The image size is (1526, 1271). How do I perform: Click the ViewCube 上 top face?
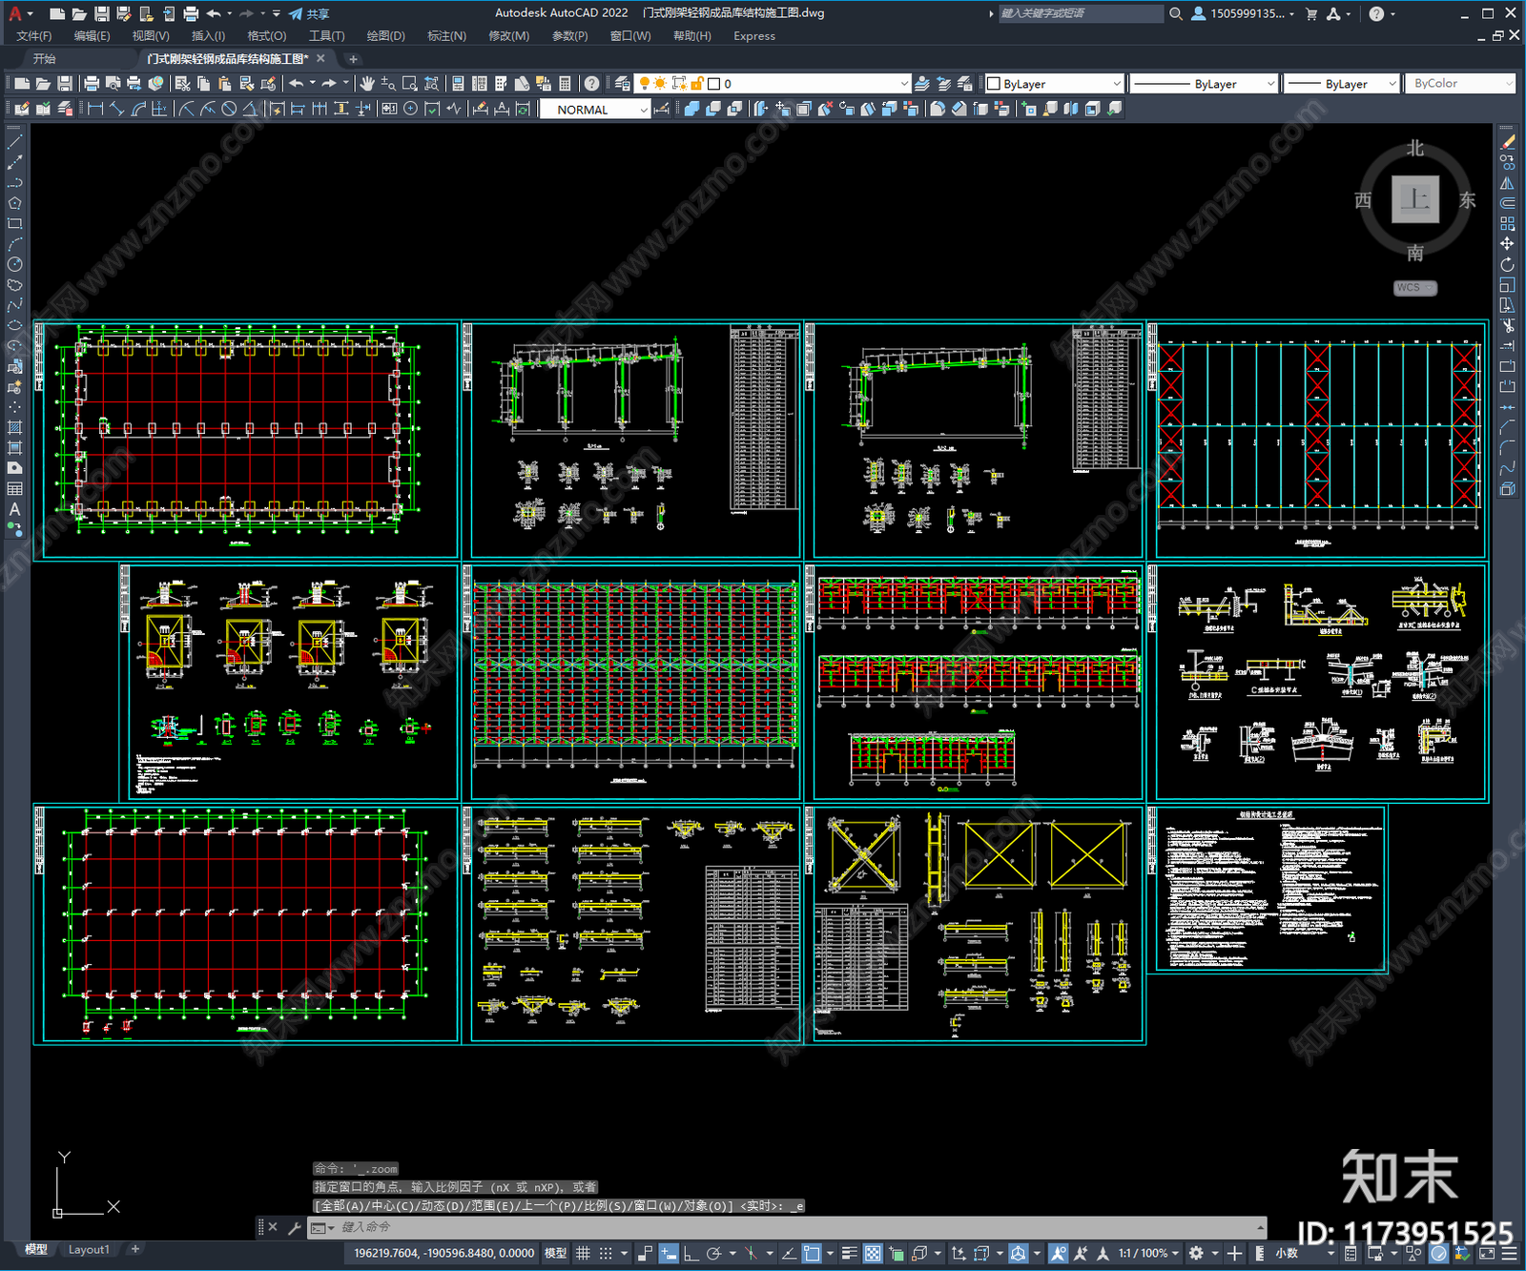(x=1415, y=199)
